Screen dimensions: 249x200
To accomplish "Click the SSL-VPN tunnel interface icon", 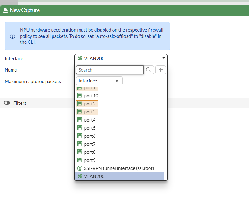I will [80, 168].
